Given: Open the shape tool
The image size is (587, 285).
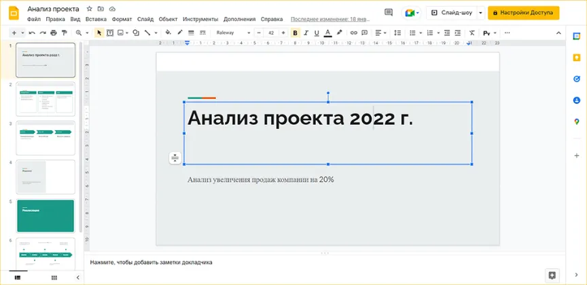Looking at the screenshot, I should point(136,33).
